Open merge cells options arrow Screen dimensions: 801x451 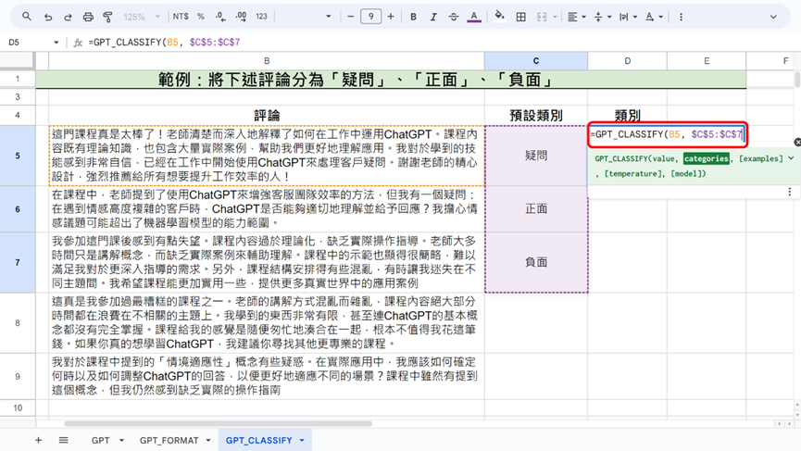(555, 17)
